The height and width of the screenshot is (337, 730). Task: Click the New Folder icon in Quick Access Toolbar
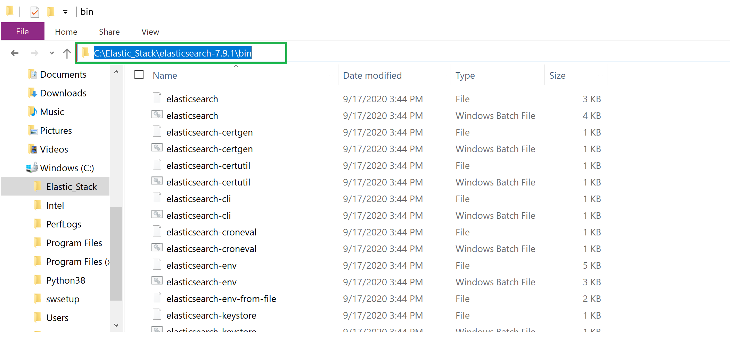coord(51,11)
